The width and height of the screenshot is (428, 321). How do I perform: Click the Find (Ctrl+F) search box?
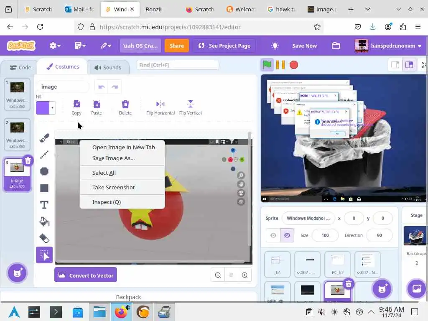tap(177, 65)
